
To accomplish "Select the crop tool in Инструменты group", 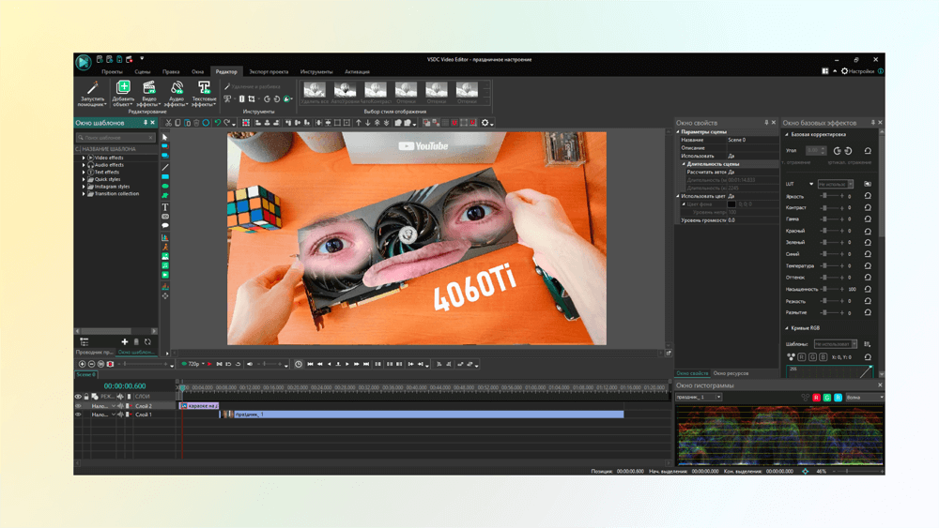I will 252,99.
